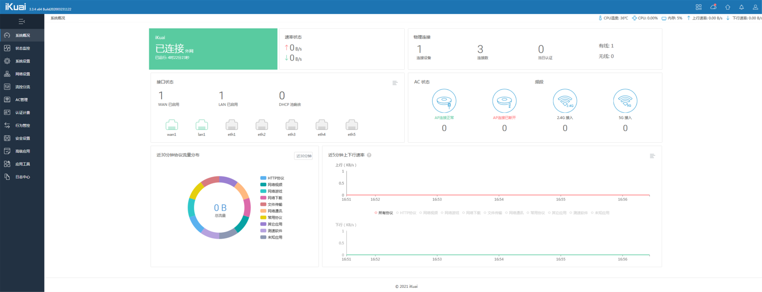Open the QR code grid icon

pos(698,7)
